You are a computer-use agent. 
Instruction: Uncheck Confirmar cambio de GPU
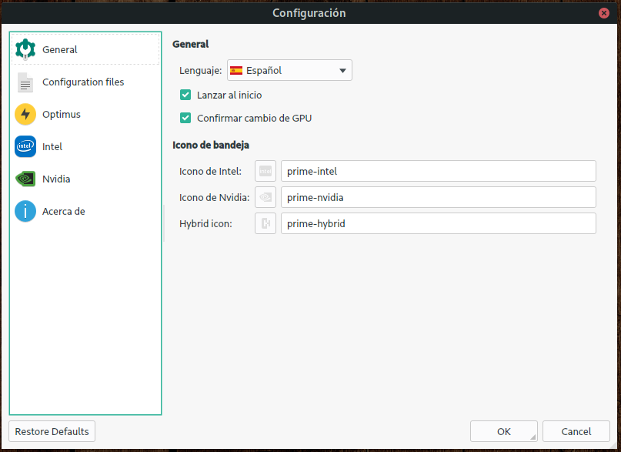coord(185,118)
